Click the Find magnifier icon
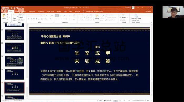Viewport: 184px width, 102px height. point(120,15)
